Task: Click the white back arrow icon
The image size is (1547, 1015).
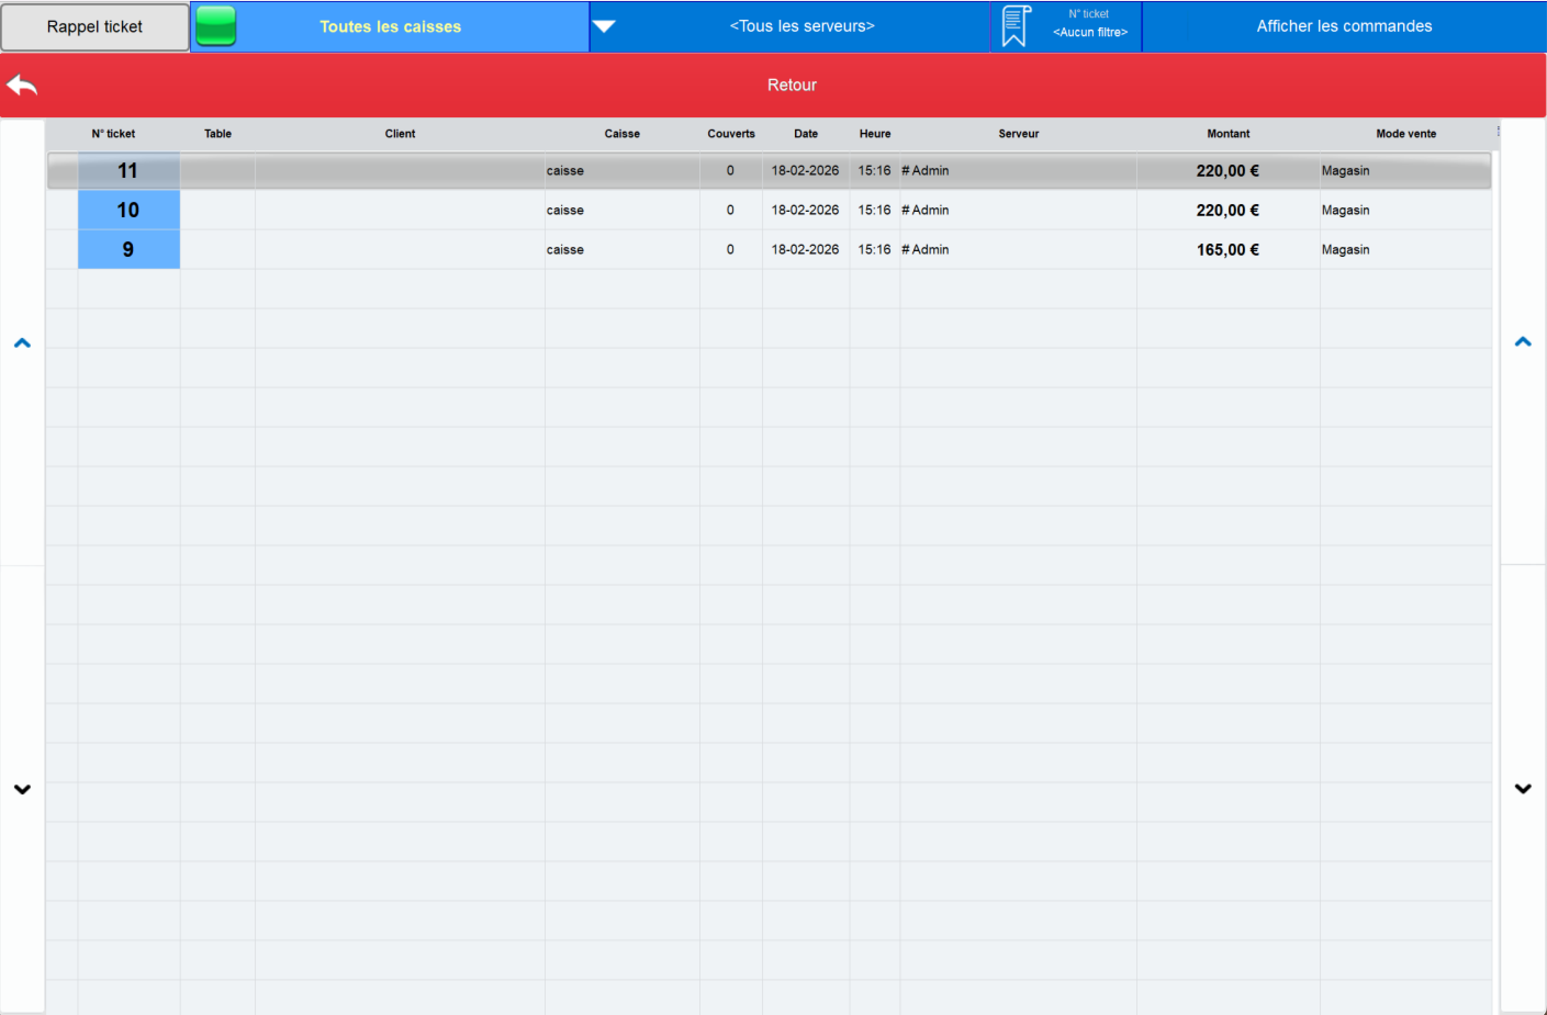Action: pos(22,85)
